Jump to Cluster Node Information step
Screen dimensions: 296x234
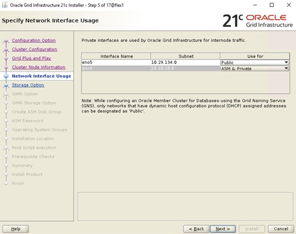[39, 67]
